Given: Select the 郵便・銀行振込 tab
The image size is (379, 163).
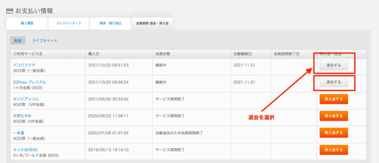Looking at the screenshot, I should 110,23.
